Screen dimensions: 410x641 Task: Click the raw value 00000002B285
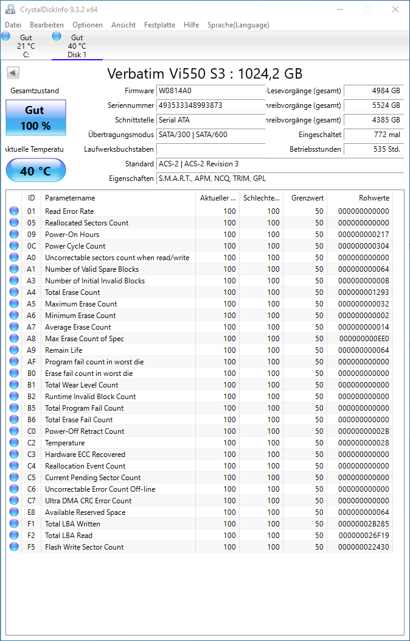coord(364,523)
